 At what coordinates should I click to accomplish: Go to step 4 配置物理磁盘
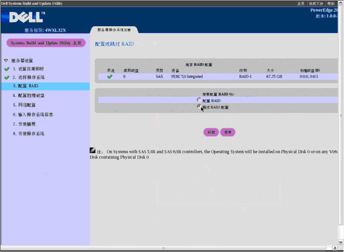coord(29,95)
